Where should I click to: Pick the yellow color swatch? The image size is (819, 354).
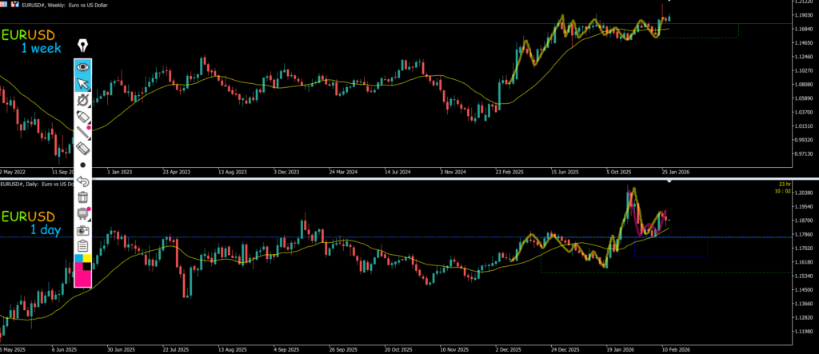point(87,260)
